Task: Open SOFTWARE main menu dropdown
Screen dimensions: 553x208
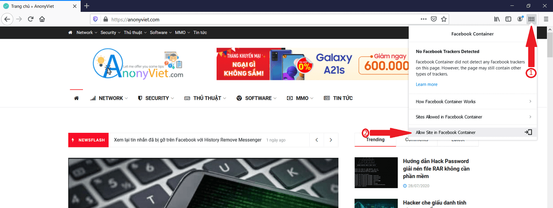Action: [257, 98]
